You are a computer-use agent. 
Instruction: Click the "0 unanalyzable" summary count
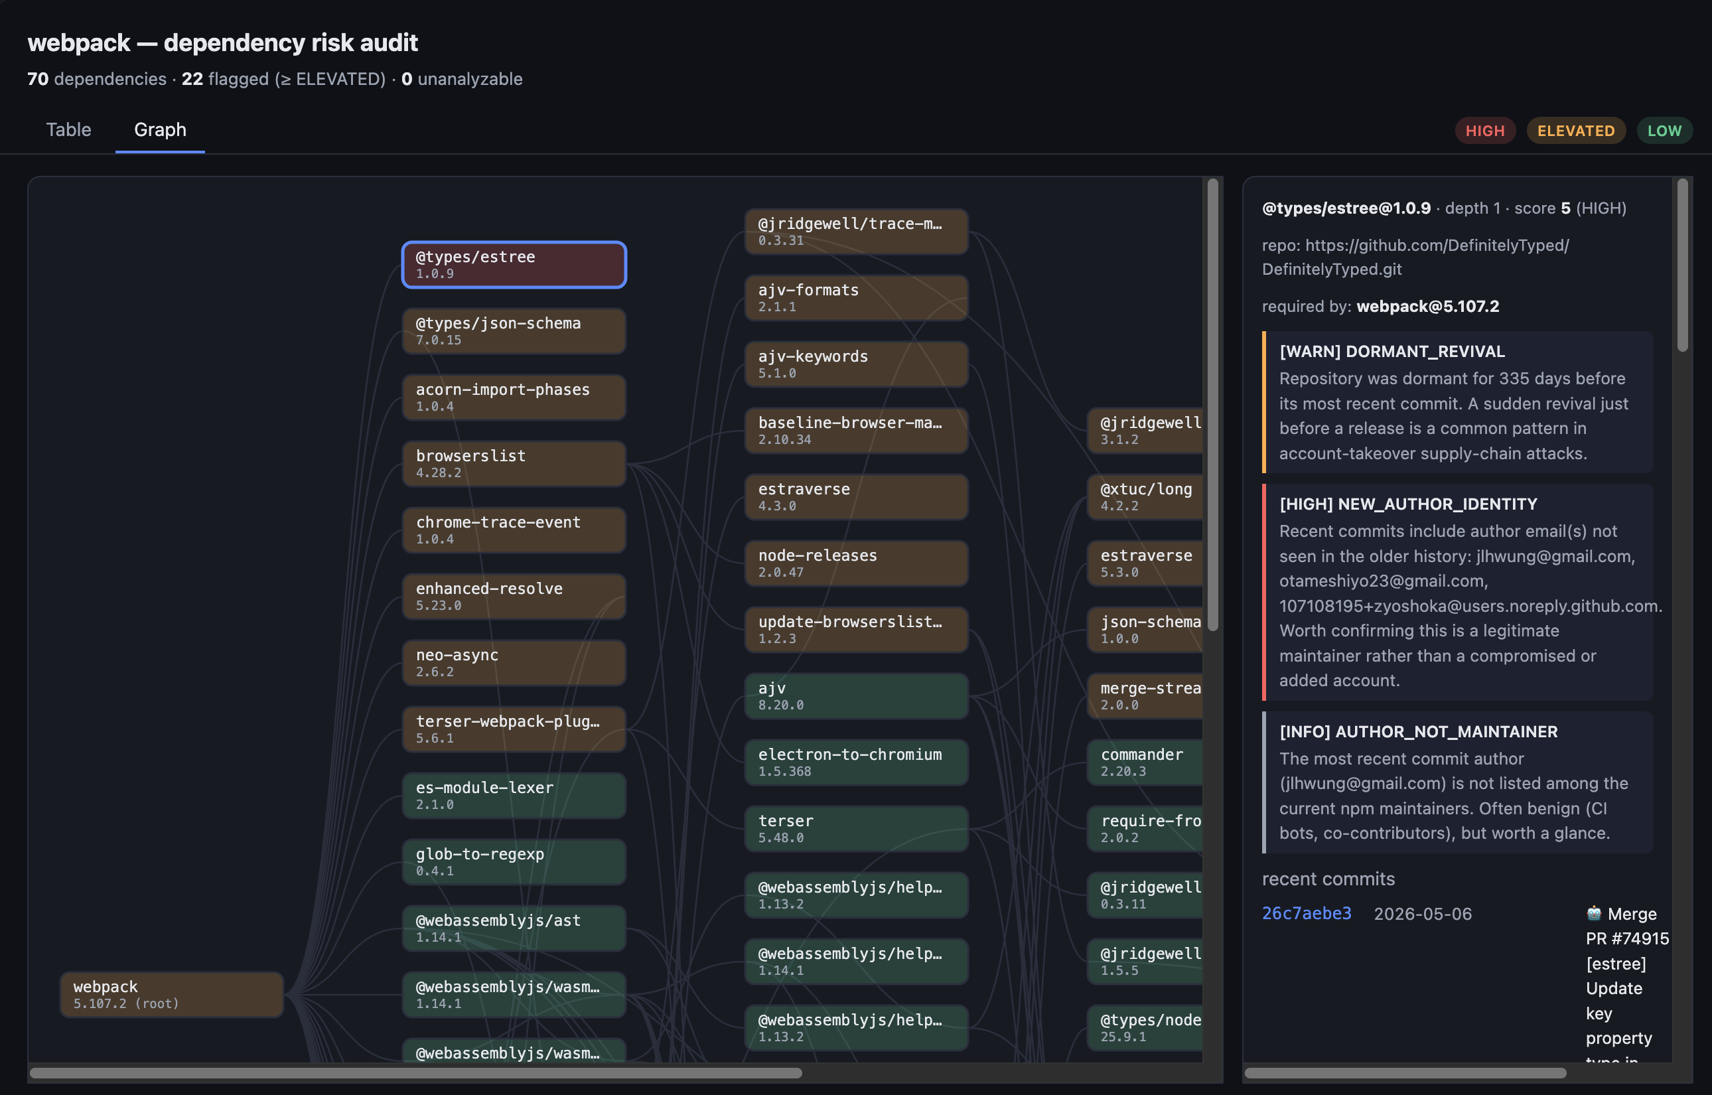461,78
